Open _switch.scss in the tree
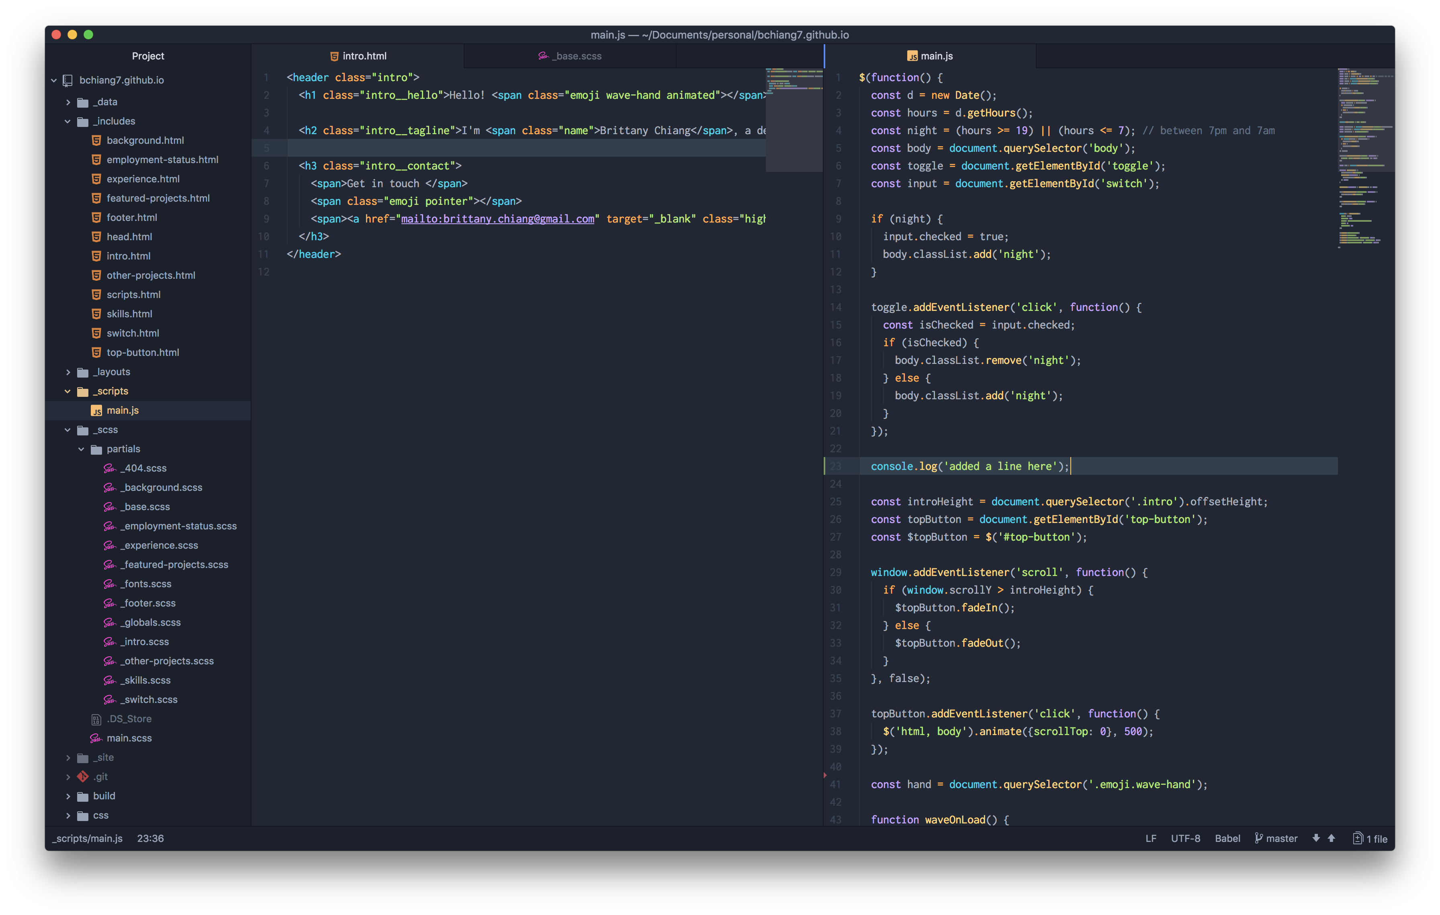The height and width of the screenshot is (915, 1440). [x=148, y=699]
